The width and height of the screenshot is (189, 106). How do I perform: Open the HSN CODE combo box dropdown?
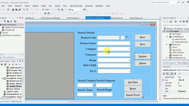(129, 65)
